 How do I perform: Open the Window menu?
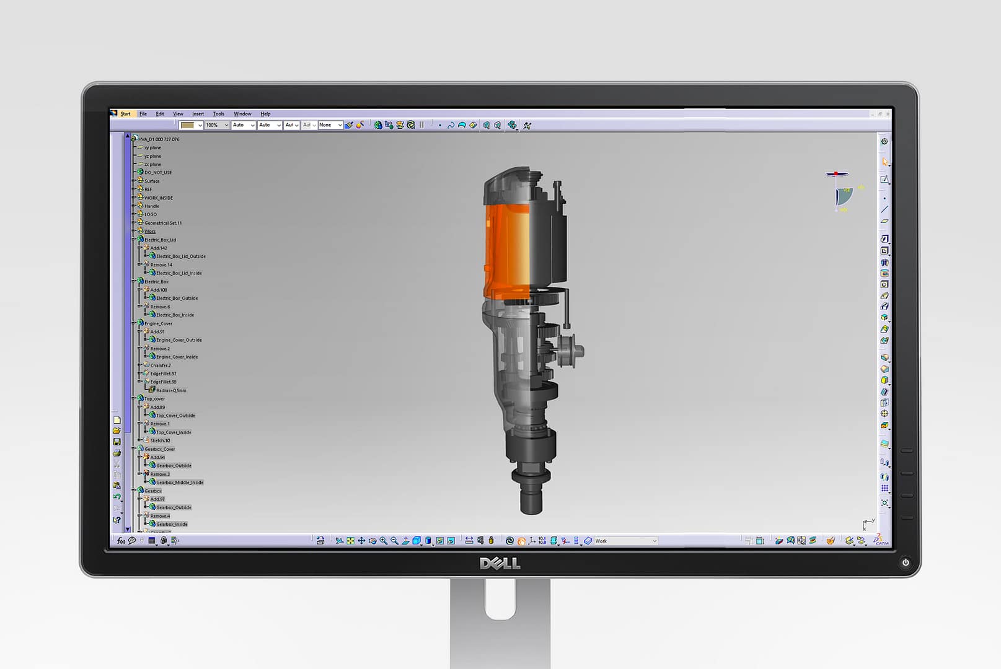coord(242,113)
